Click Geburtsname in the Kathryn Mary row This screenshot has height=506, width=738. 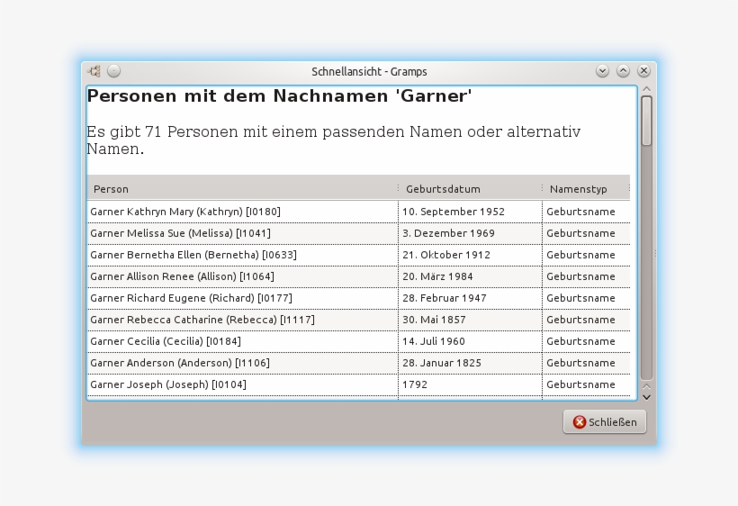(580, 212)
